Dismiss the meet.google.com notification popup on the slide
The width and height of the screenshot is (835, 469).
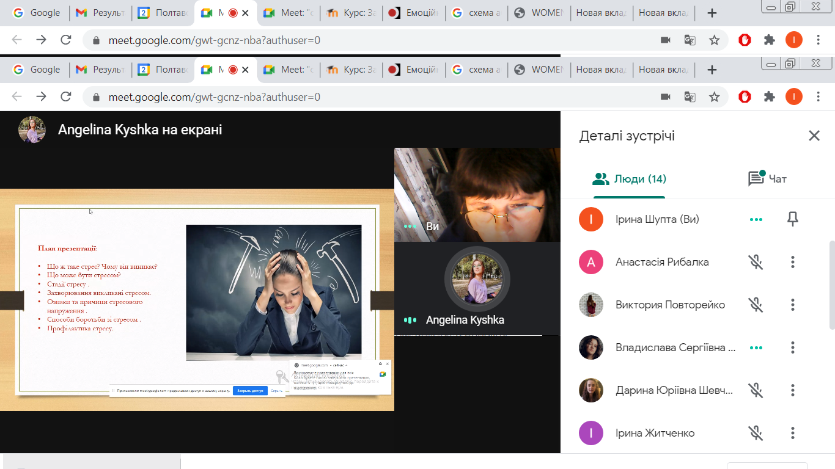tap(388, 364)
